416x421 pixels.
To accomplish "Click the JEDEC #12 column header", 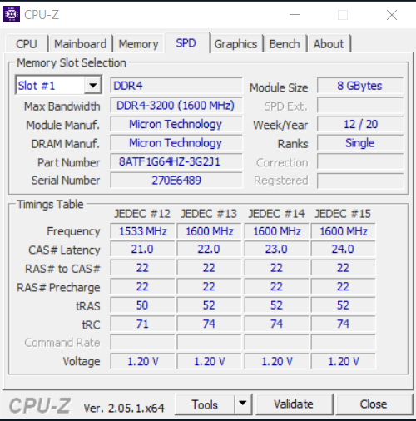I will pos(142,214).
